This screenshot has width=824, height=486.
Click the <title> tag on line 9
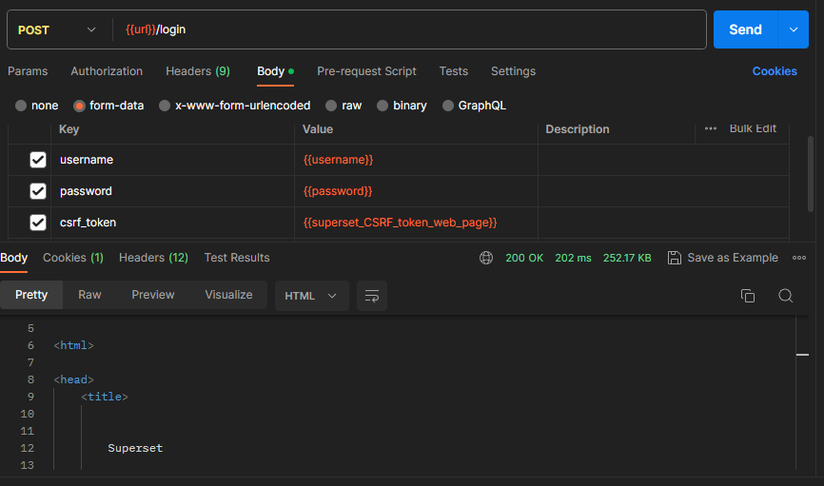pos(105,397)
